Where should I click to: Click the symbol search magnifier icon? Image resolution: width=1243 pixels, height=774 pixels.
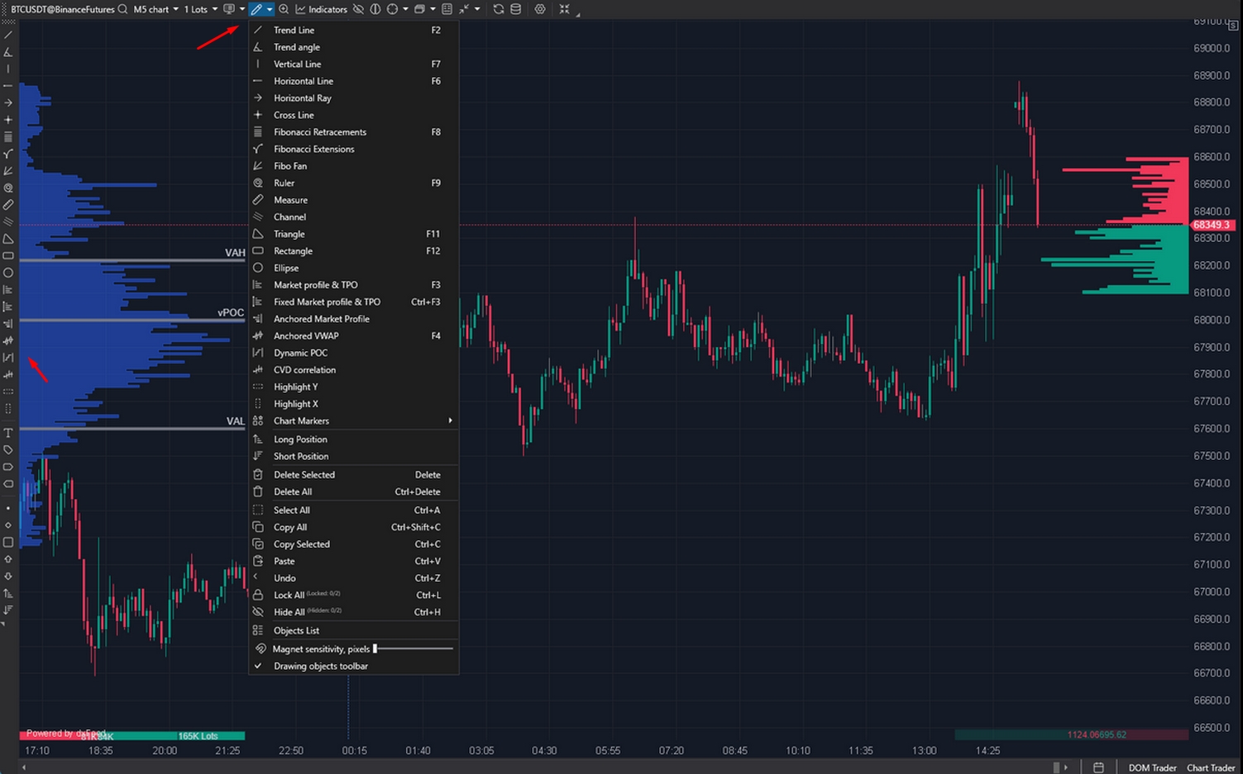[122, 9]
